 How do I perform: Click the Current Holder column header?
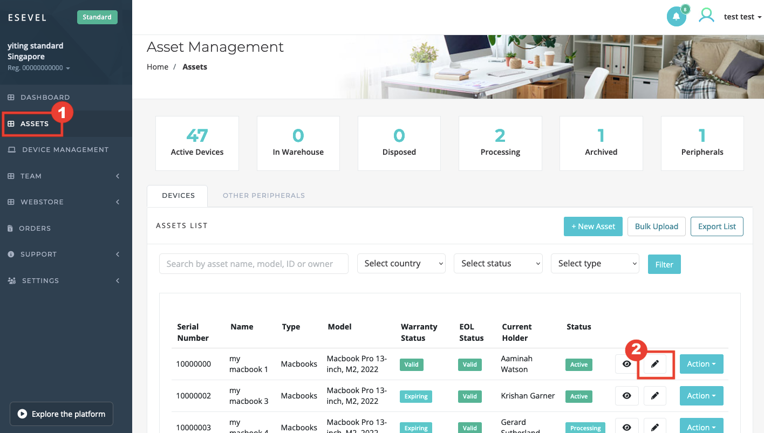pos(517,332)
